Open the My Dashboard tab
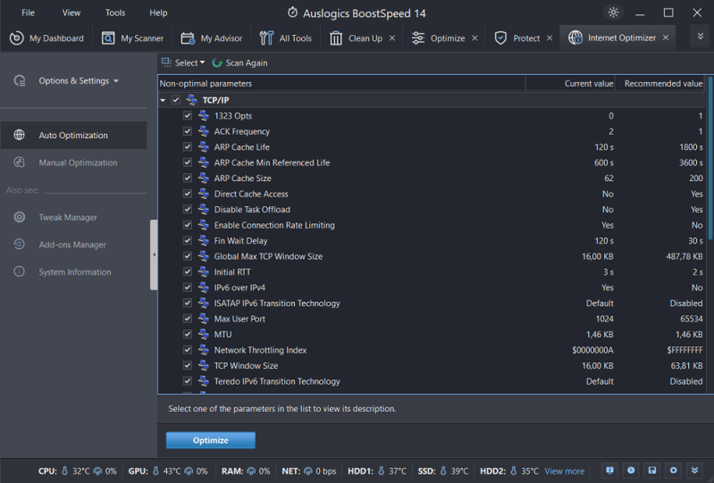The height and width of the screenshot is (483, 714). (x=46, y=38)
